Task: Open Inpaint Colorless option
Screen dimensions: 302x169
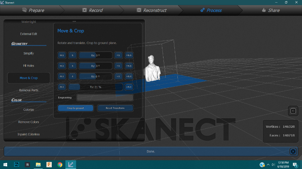Action: click(29, 134)
